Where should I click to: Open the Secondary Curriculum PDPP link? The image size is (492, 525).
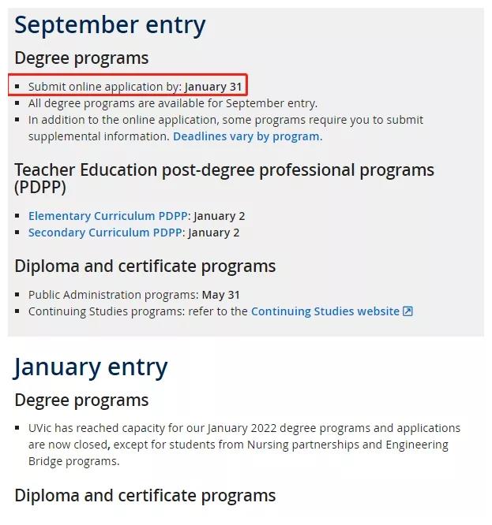point(105,233)
